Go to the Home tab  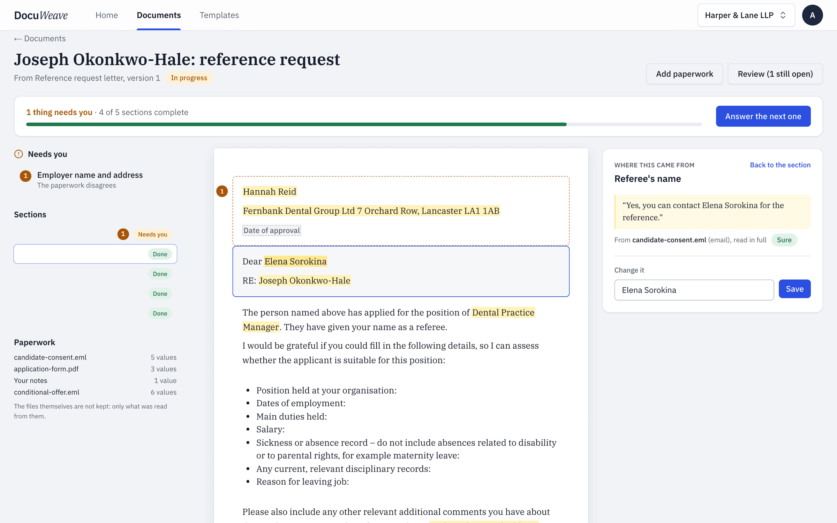[107, 15]
